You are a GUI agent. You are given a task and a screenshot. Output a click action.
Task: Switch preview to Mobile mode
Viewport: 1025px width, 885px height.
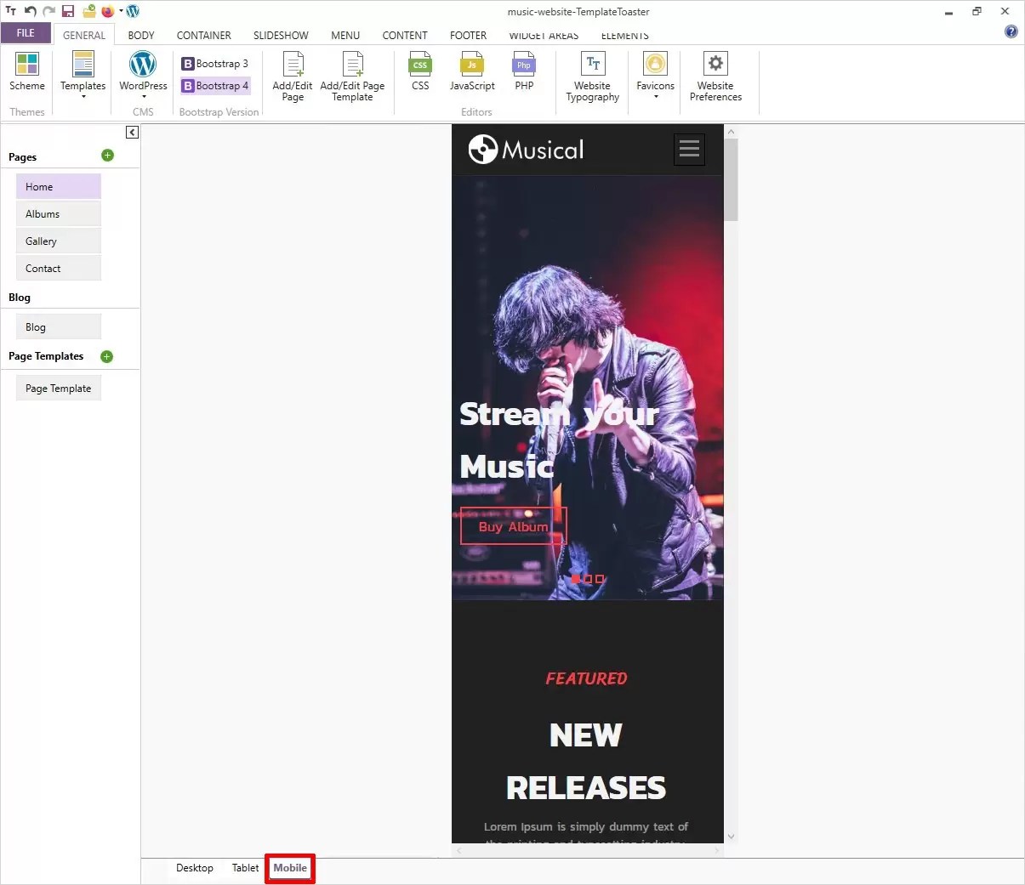click(289, 868)
